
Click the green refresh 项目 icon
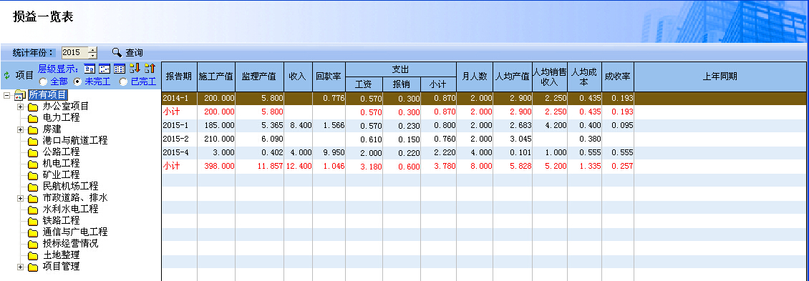tap(6, 75)
